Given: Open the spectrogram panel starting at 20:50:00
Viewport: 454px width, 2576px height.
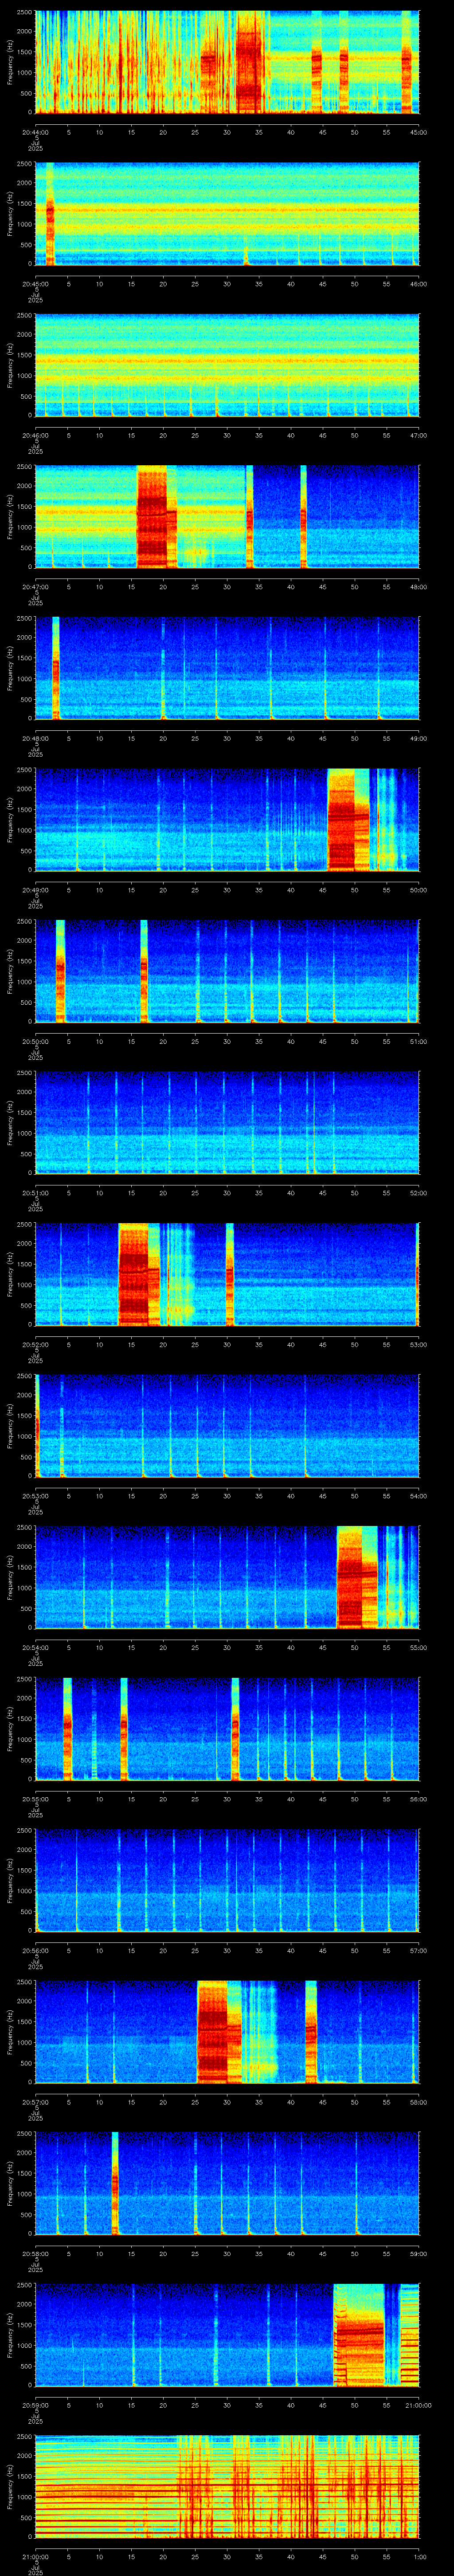Looking at the screenshot, I should coord(227,971).
